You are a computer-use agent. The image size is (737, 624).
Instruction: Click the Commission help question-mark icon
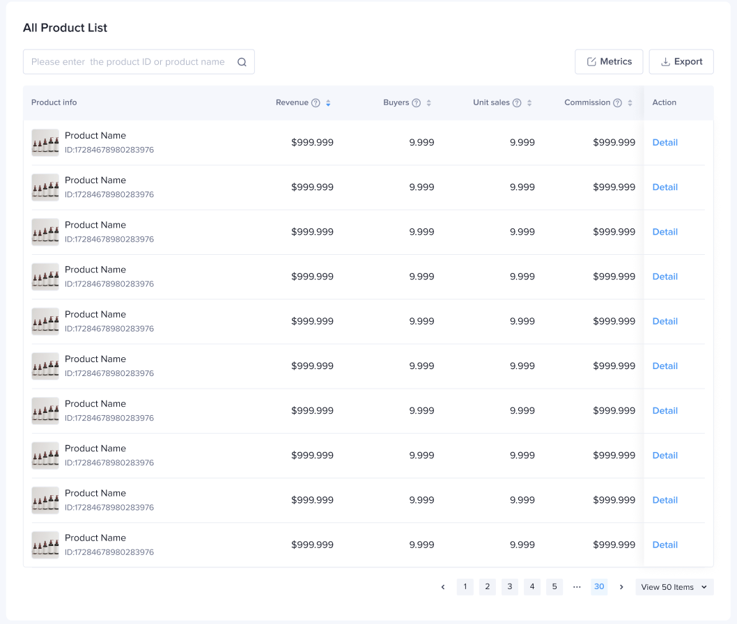pyautogui.click(x=617, y=103)
